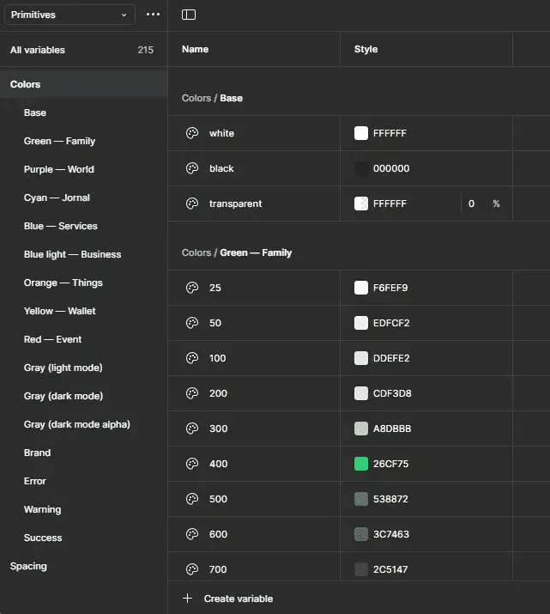Viewport: 550px width, 614px height.
Task: Click the palette icon beside transparent
Action: [192, 204]
